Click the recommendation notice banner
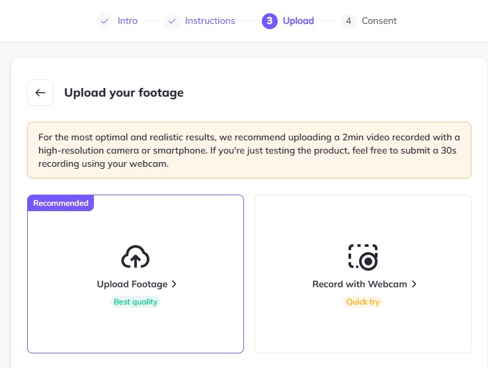Viewport: 488px width, 368px height. tap(249, 150)
